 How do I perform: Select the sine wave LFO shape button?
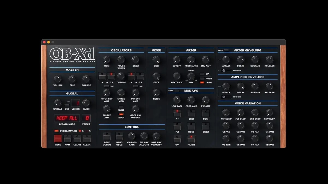177,113
